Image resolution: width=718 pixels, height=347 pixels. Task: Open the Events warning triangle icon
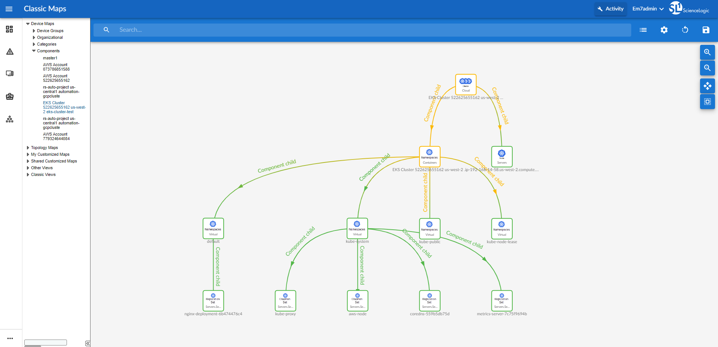tap(10, 52)
